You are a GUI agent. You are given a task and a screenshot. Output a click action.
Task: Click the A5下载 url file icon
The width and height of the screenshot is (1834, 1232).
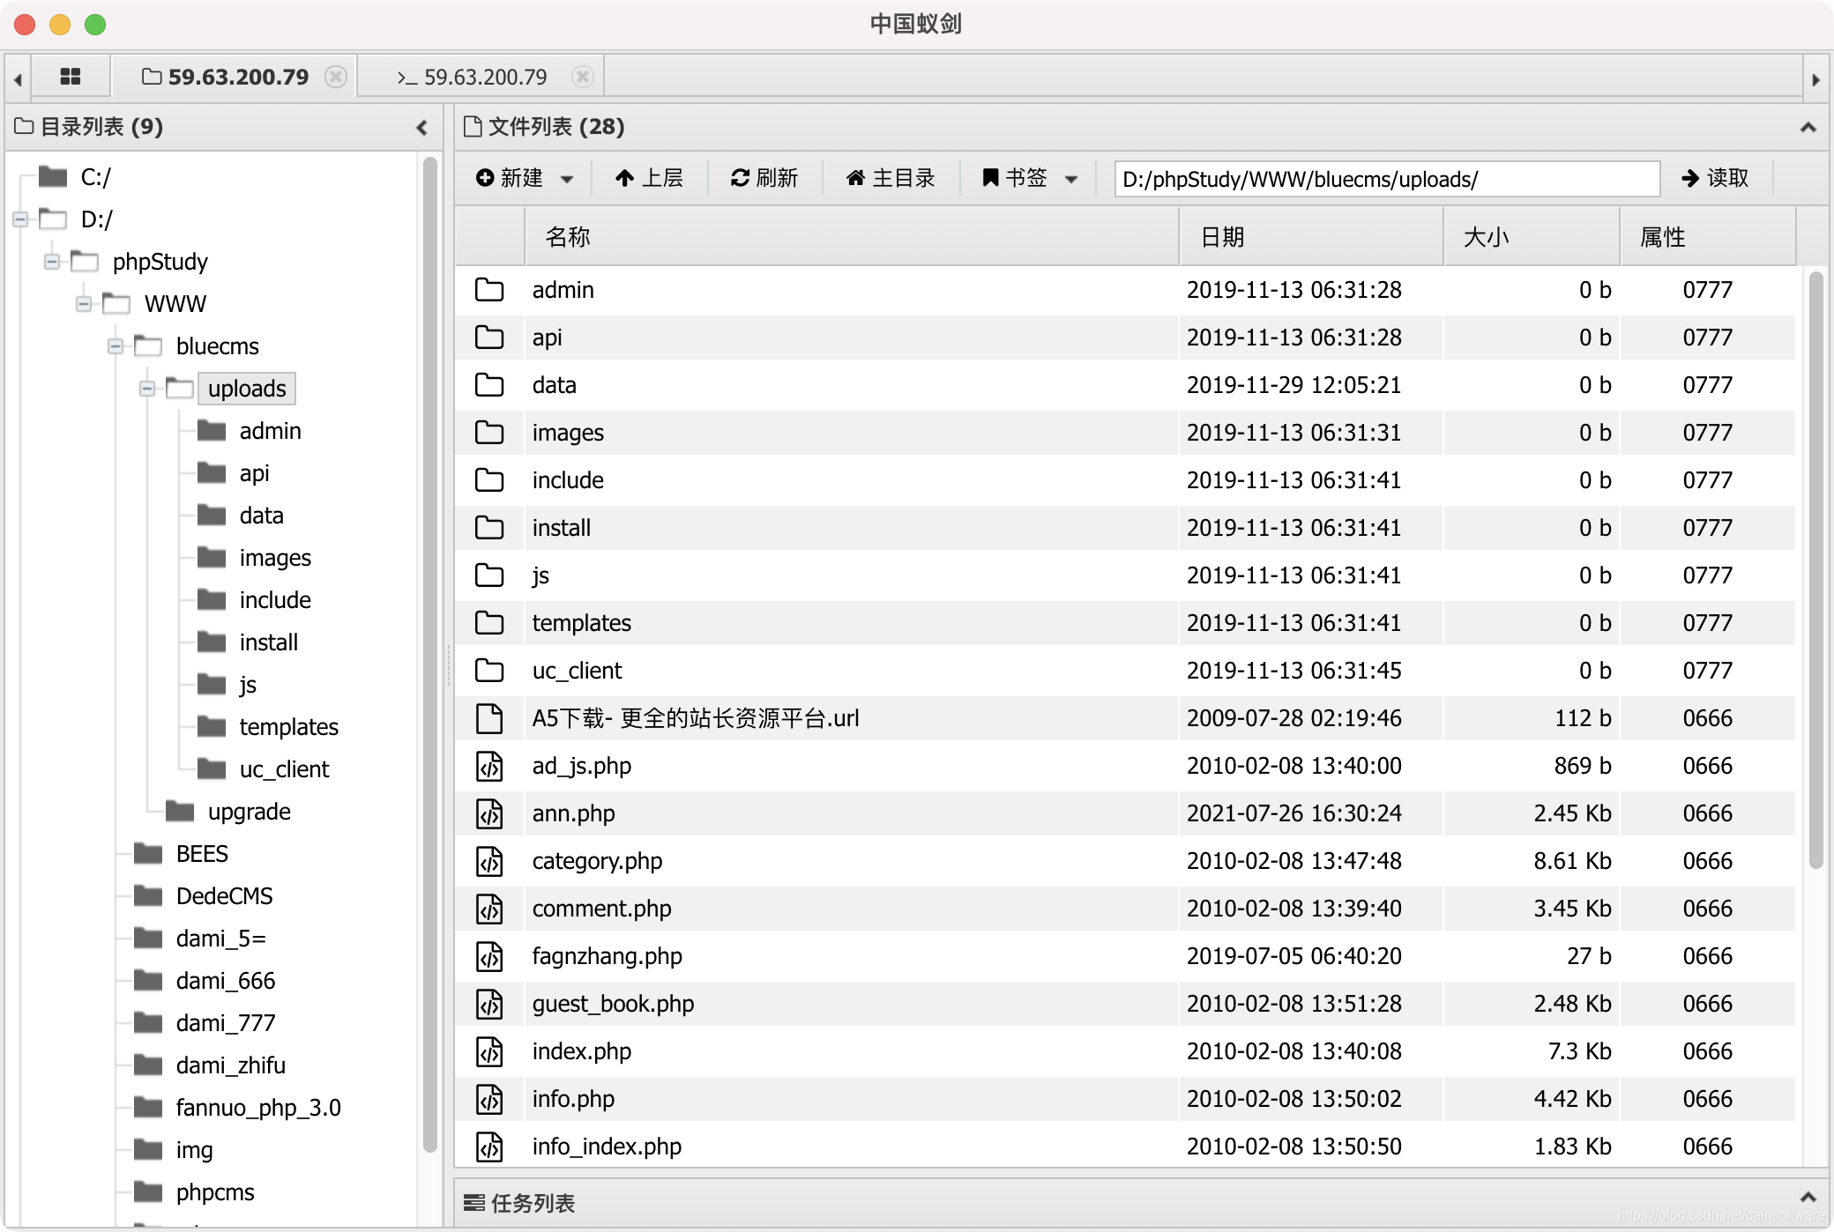489,718
